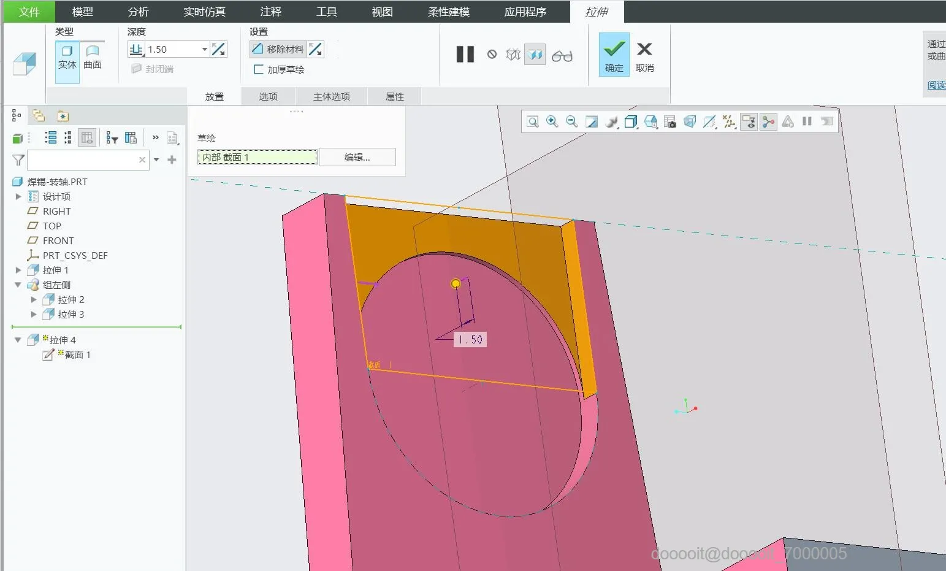Flip the extrude depth direction icon
This screenshot has height=571, width=946.
(218, 50)
